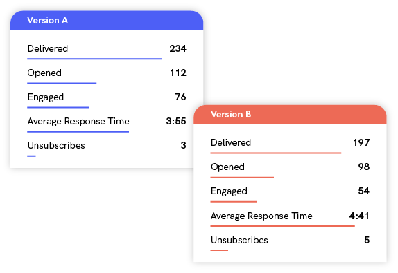Click the Delivered label in Version A
Image resolution: width=398 pixels, height=273 pixels.
pyautogui.click(x=48, y=48)
